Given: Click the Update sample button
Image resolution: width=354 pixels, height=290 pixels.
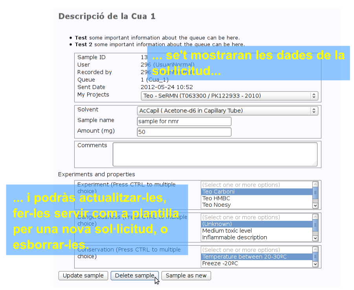Looking at the screenshot, I should click(x=83, y=275).
